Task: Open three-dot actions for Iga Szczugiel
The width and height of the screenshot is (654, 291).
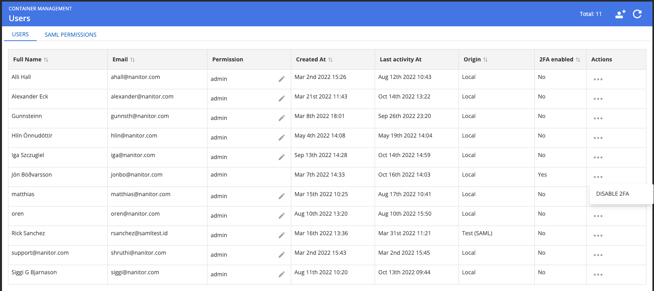Action: [x=598, y=157]
